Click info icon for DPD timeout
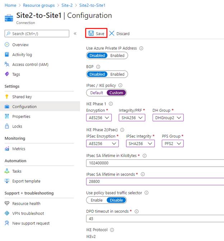 coord(136,211)
